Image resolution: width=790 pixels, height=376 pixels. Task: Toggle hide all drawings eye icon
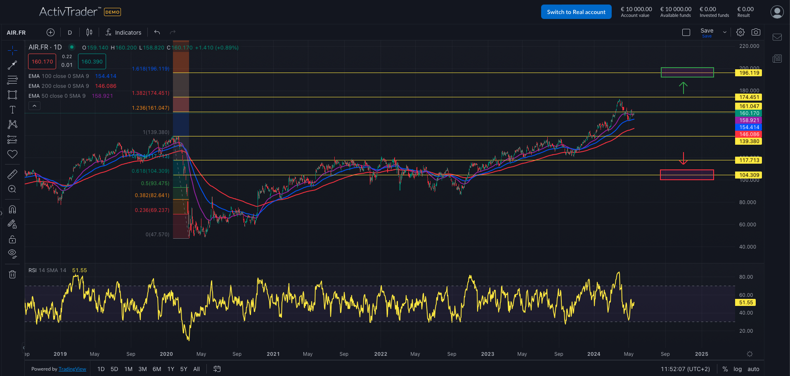(12, 254)
